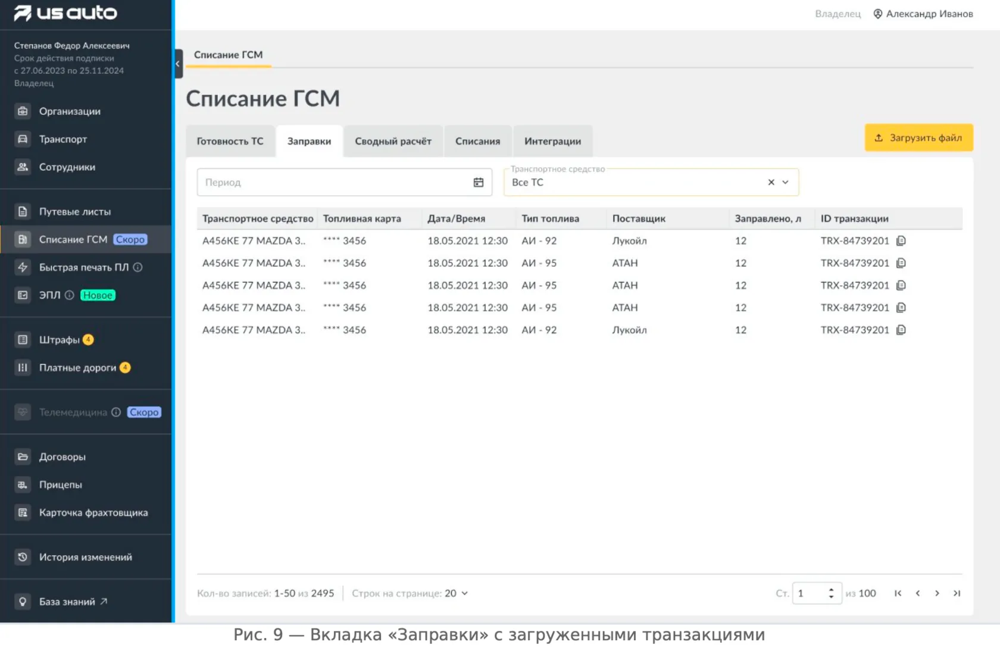Image resolution: width=1000 pixels, height=657 pixels.
Task: Sort by Транспортное средство column header
Action: tap(258, 218)
